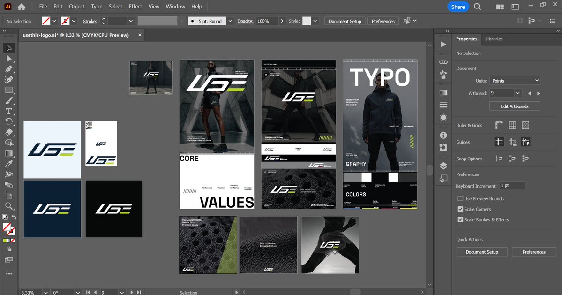Select the Direct Selection tool
The height and width of the screenshot is (295, 562).
9,59
